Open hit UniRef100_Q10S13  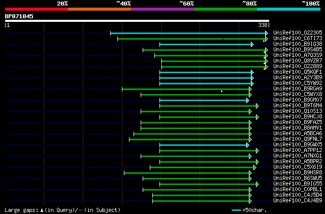pos(298,111)
